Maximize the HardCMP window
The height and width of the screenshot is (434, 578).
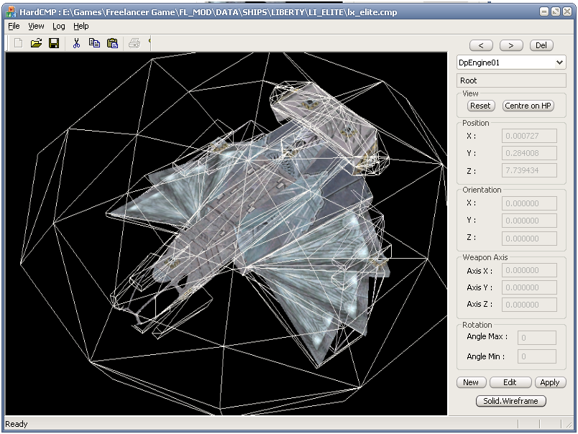click(556, 11)
